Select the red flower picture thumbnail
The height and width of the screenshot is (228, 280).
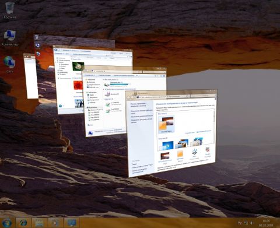tap(78, 86)
